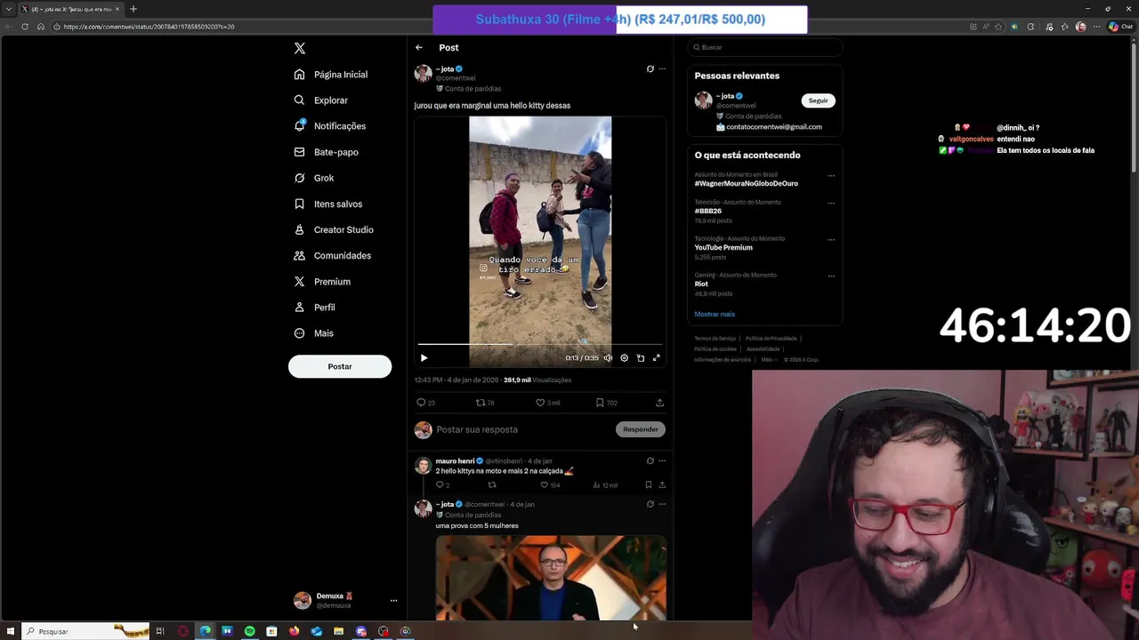This screenshot has height=640, width=1139.
Task: Open Grok in the sidebar
Action: coord(314,178)
